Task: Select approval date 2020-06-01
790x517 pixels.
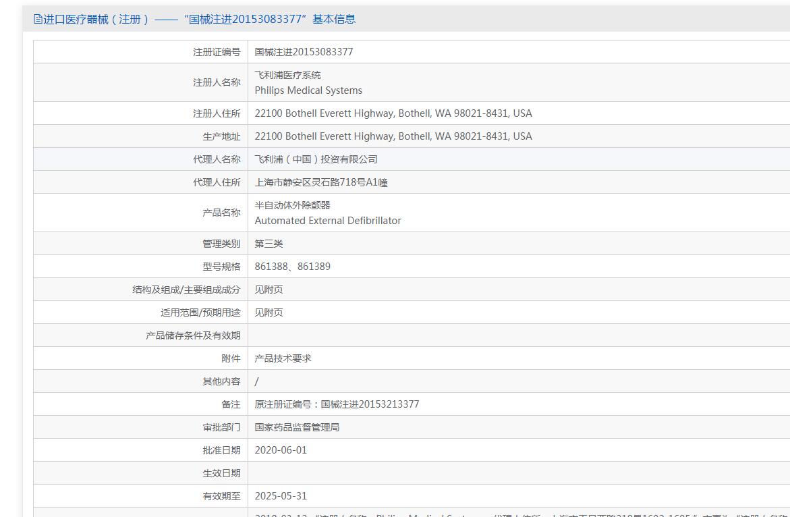Action: pyautogui.click(x=281, y=450)
